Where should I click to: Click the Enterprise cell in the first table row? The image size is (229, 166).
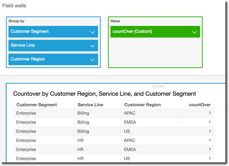(26, 113)
